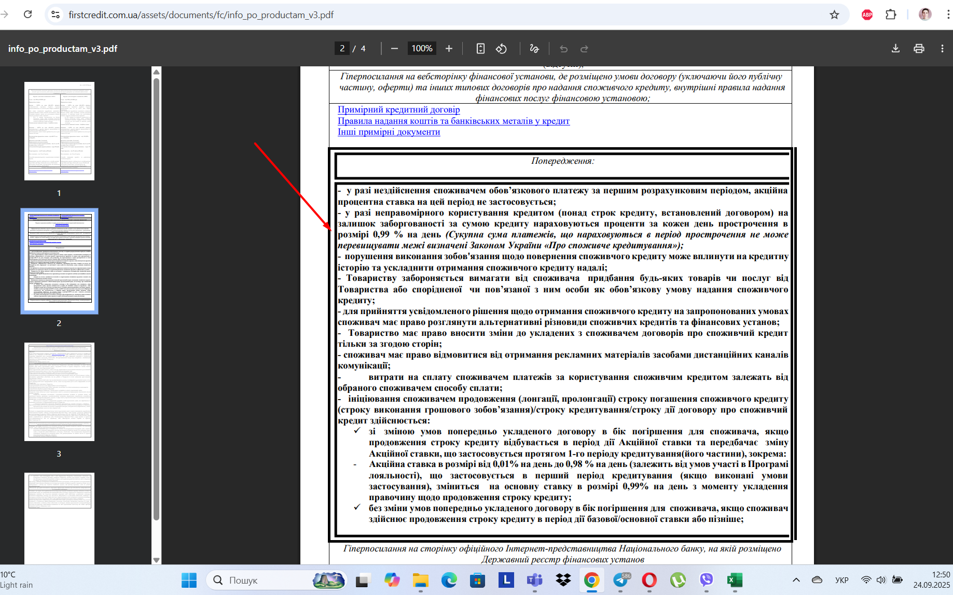This screenshot has width=953, height=595.
Task: Activate the PDF draw annotation tool
Action: point(534,49)
